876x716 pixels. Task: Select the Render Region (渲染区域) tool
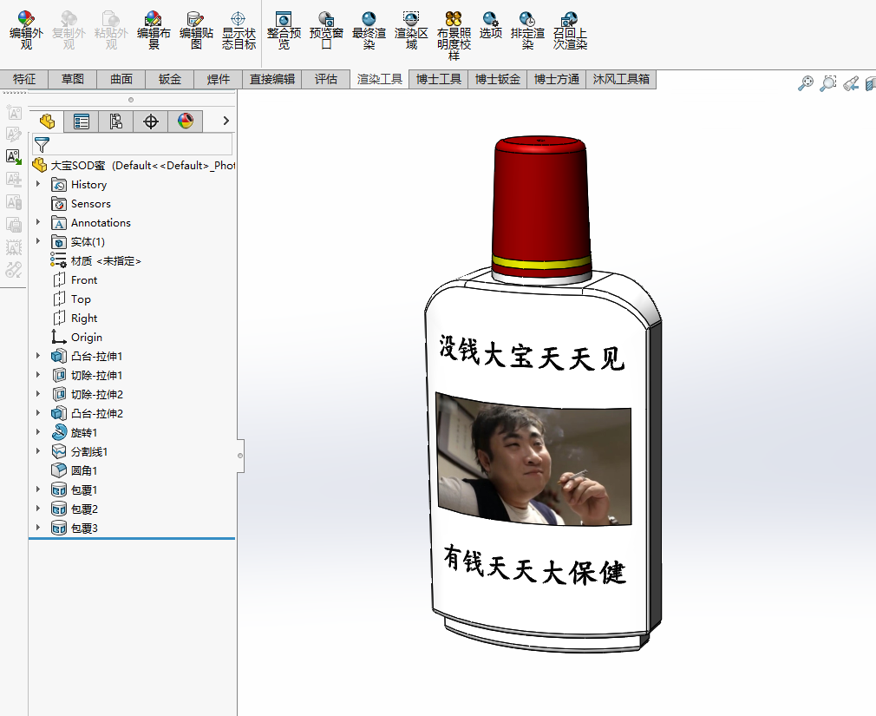pos(411,30)
